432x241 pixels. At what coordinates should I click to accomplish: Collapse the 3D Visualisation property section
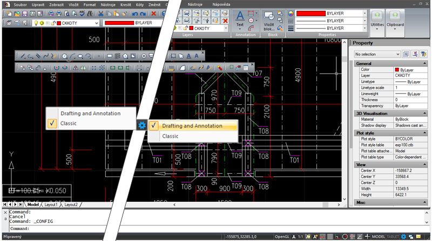[424, 114]
